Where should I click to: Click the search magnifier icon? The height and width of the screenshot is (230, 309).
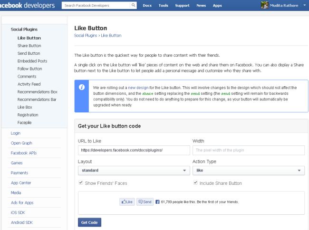click(x=134, y=5)
